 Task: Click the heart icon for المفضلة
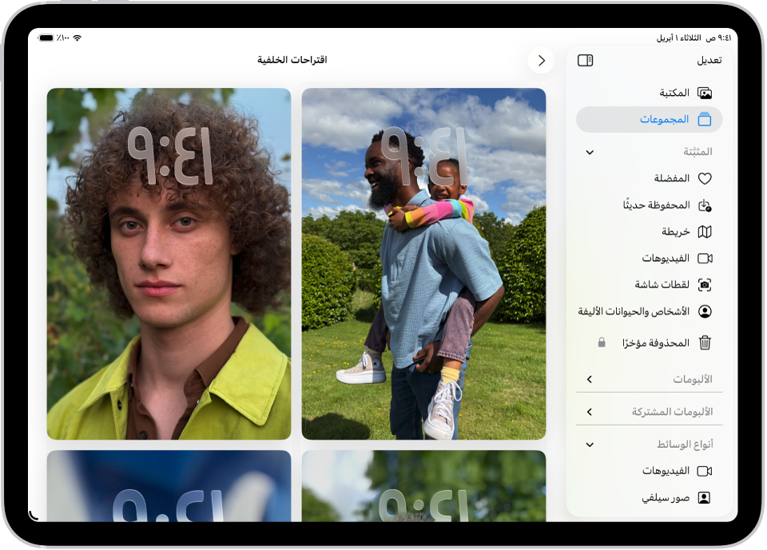[x=705, y=179]
